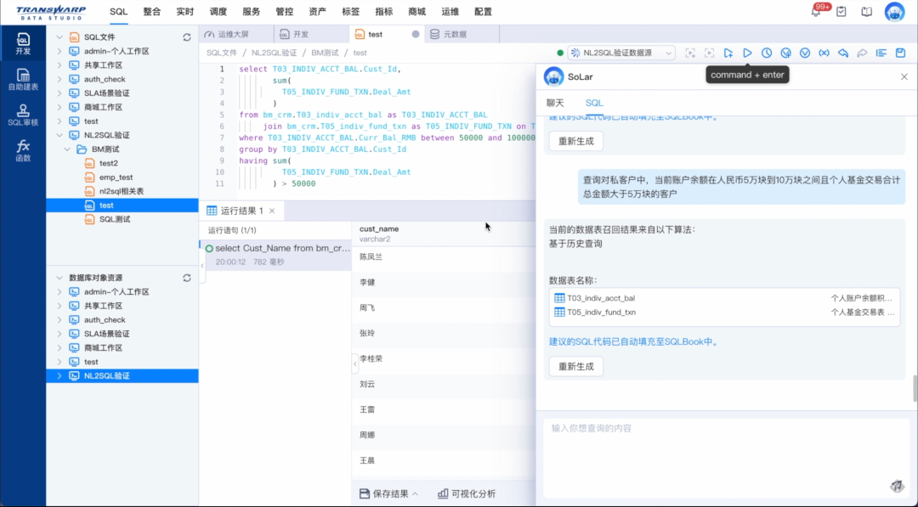Screen dimensions: 918x507
Task: Open the T05_indiv_fund_txn table entry
Action: click(x=724, y=313)
